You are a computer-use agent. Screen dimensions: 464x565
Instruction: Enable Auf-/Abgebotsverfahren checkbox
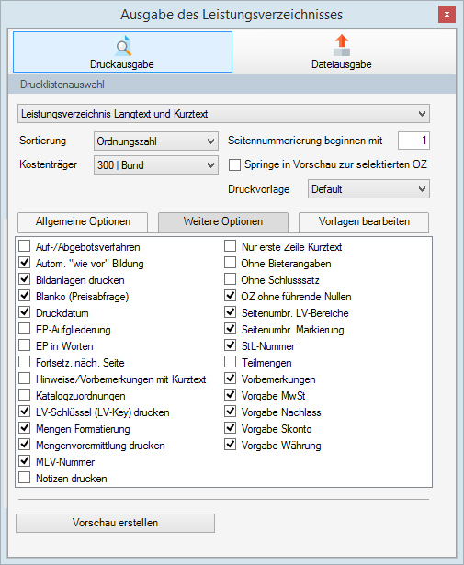click(25, 246)
